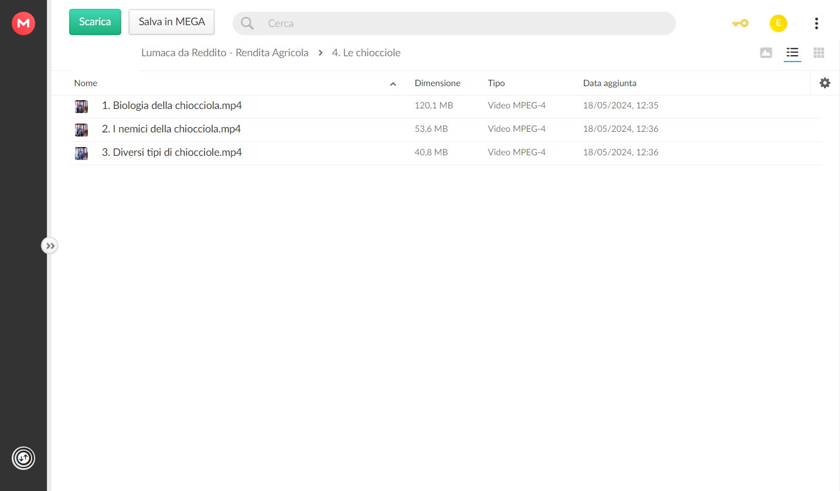The image size is (840, 491).
Task: Click the Scarica download button
Action: pos(95,22)
